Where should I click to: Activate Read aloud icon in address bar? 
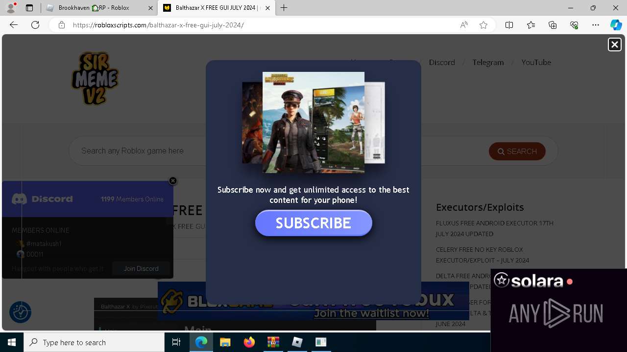pyautogui.click(x=464, y=25)
